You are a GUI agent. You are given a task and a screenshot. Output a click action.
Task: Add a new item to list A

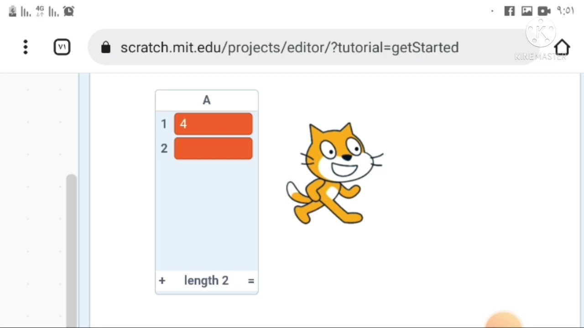(x=162, y=281)
